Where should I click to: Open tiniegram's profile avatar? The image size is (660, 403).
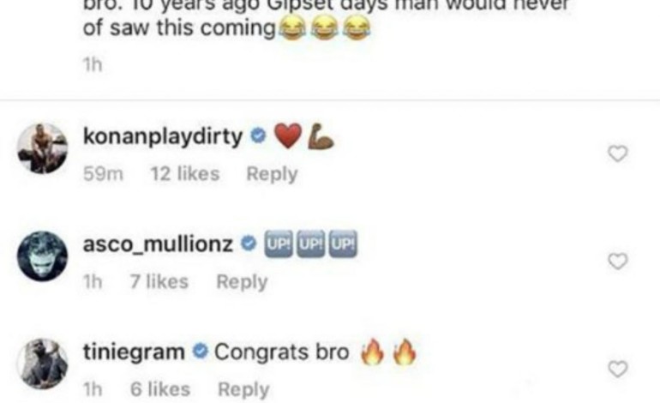[x=42, y=364]
